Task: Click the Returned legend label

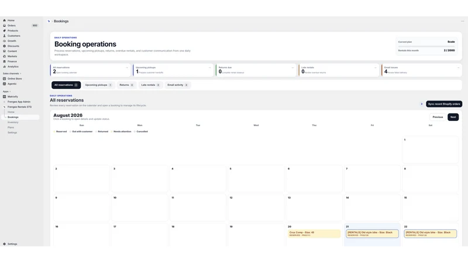Action: [x=103, y=131]
